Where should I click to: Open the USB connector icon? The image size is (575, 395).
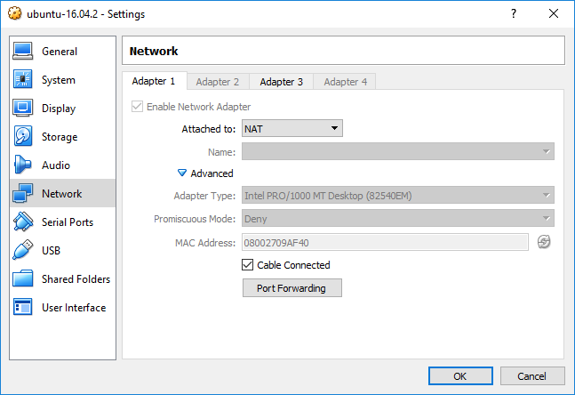23,250
